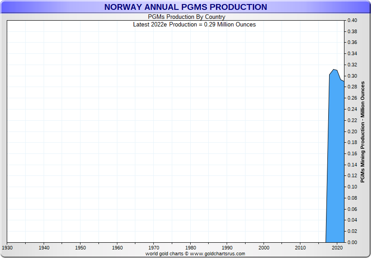Click the 1970 x-axis label
Viewport: 371px width, 258px height.
pos(154,248)
